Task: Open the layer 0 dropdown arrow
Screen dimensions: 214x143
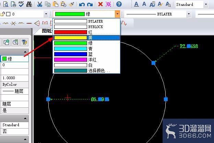Action: pos(46,14)
